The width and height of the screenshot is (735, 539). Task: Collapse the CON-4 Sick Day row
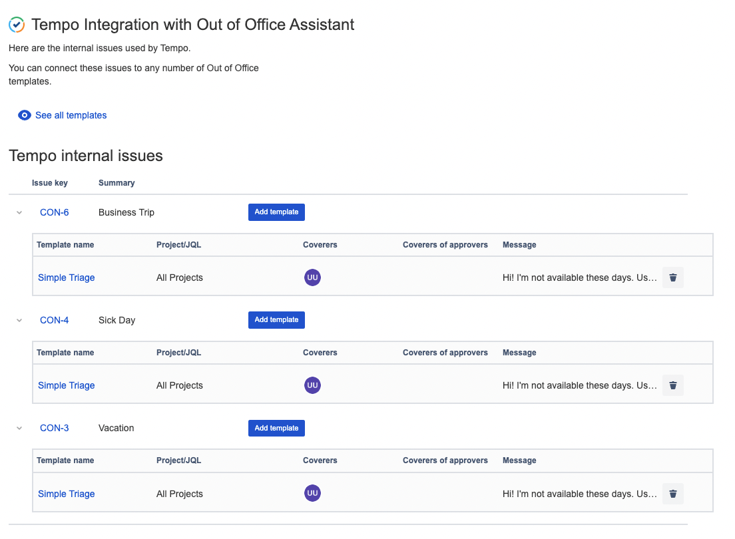click(19, 321)
